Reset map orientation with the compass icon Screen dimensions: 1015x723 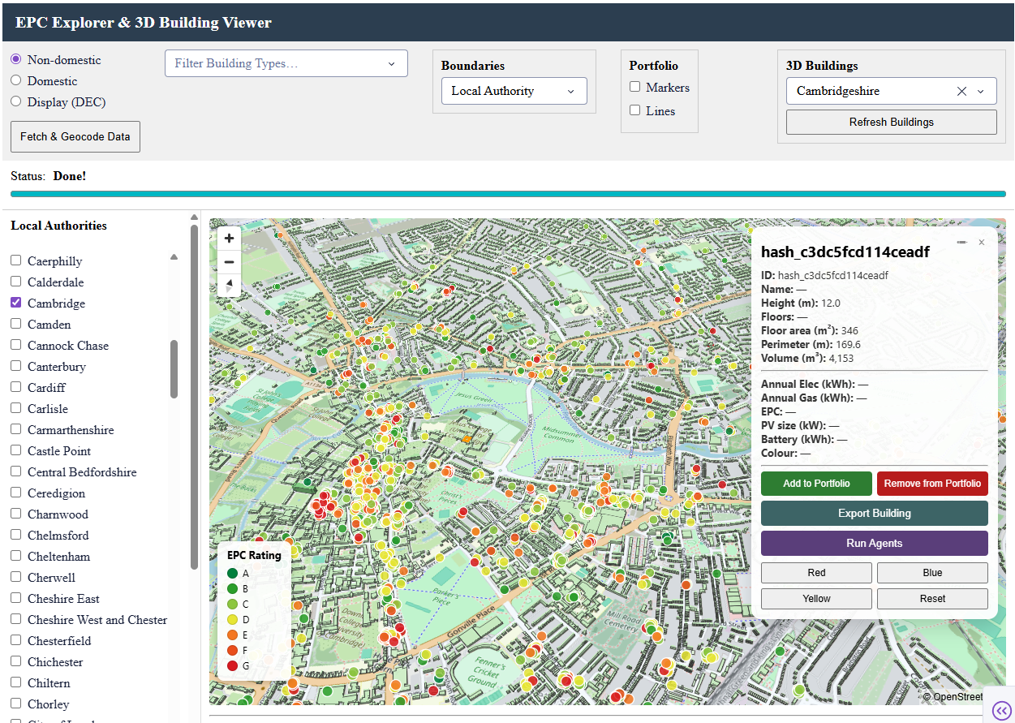point(229,285)
